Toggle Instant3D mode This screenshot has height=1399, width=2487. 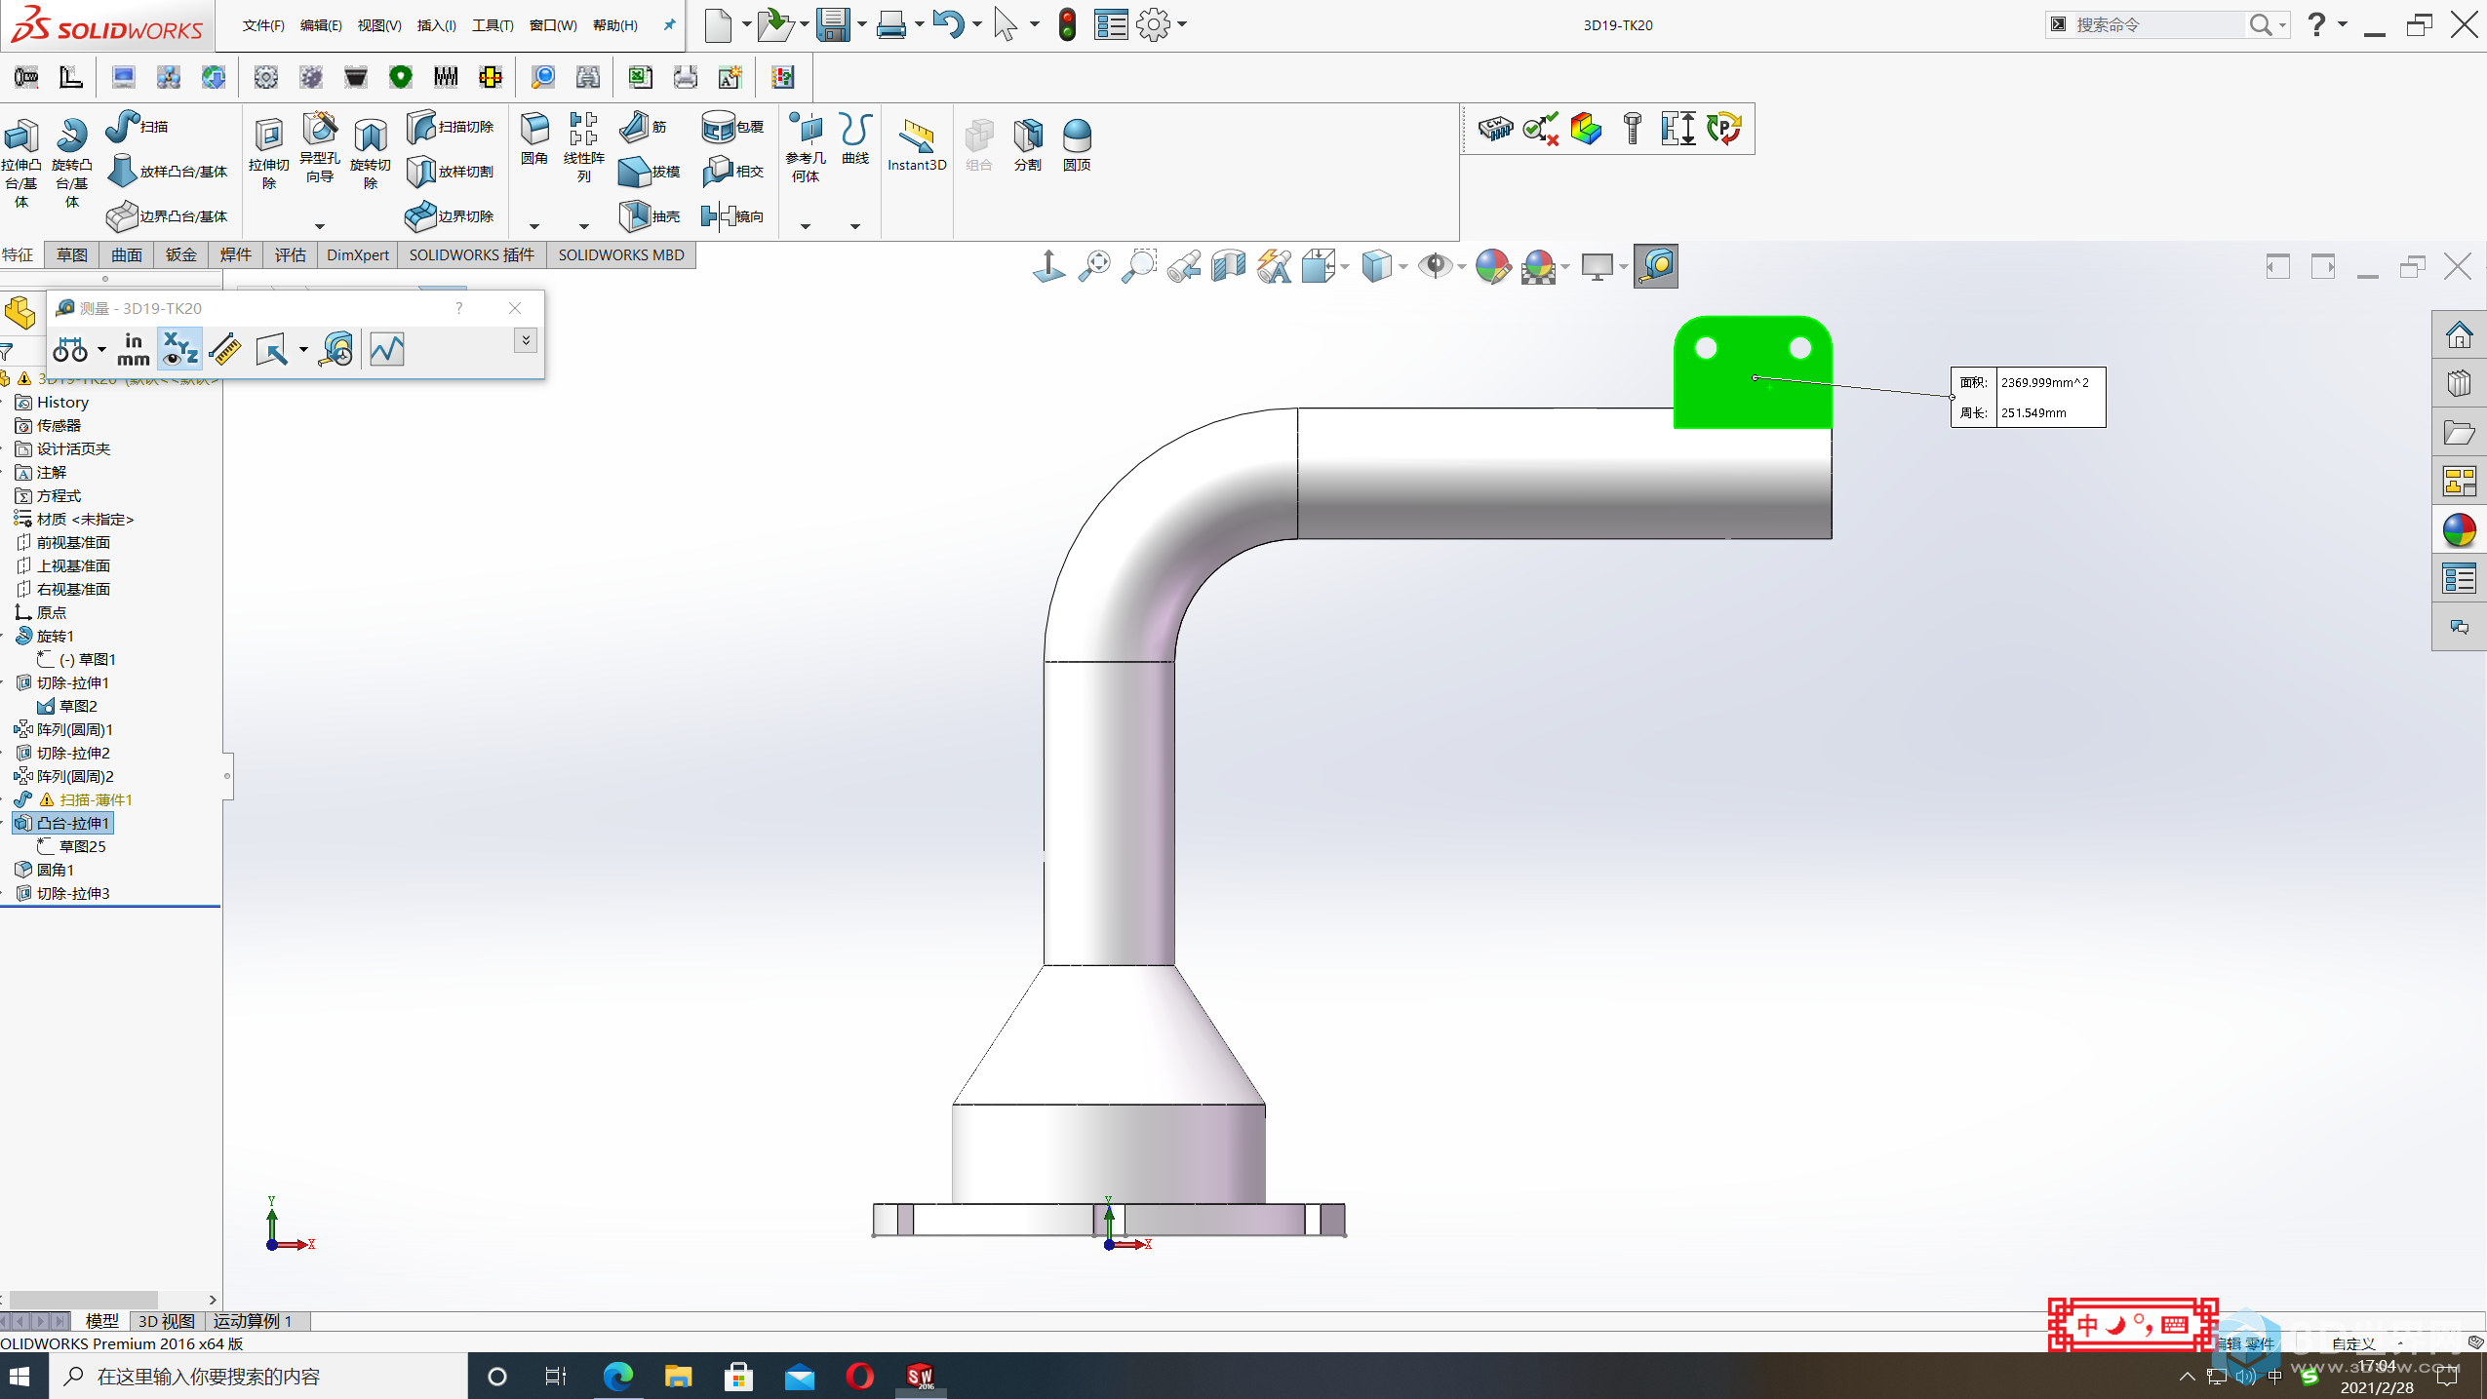917,144
